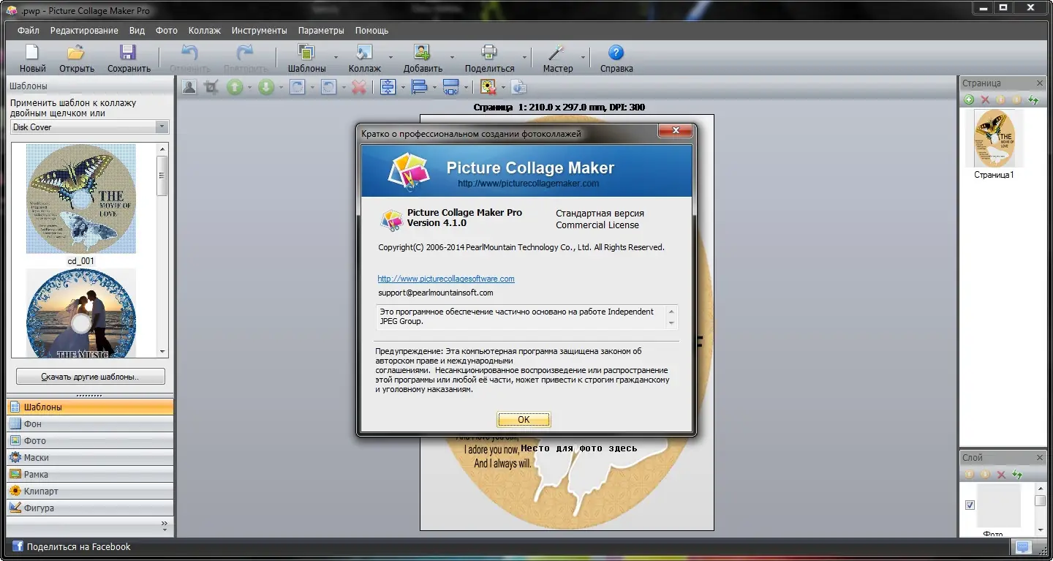Click the align left objects icon
The width and height of the screenshot is (1053, 561).
tap(419, 87)
